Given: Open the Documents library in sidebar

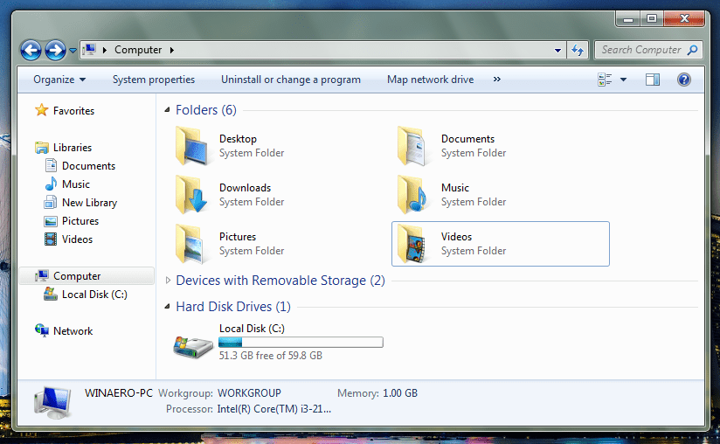Looking at the screenshot, I should point(88,166).
